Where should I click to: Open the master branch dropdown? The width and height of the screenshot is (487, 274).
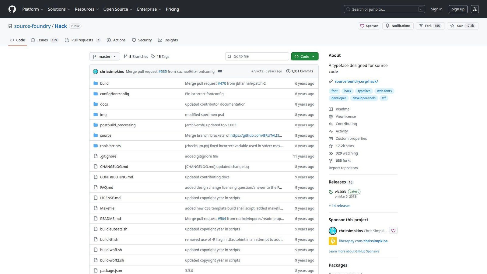[104, 56]
